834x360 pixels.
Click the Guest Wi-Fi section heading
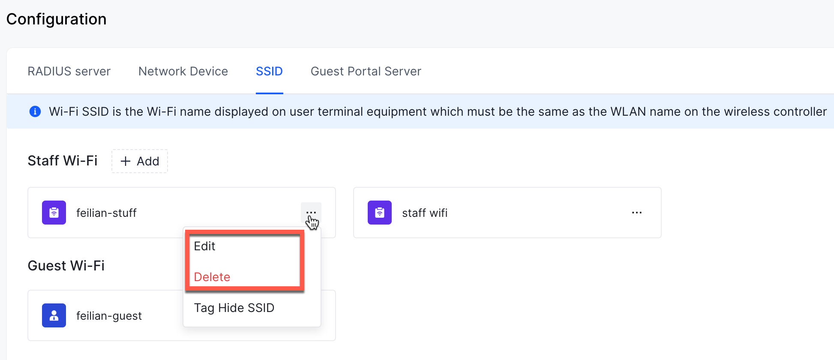[66, 266]
